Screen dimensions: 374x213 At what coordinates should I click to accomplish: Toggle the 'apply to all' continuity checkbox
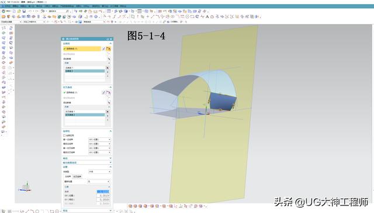[64, 136]
